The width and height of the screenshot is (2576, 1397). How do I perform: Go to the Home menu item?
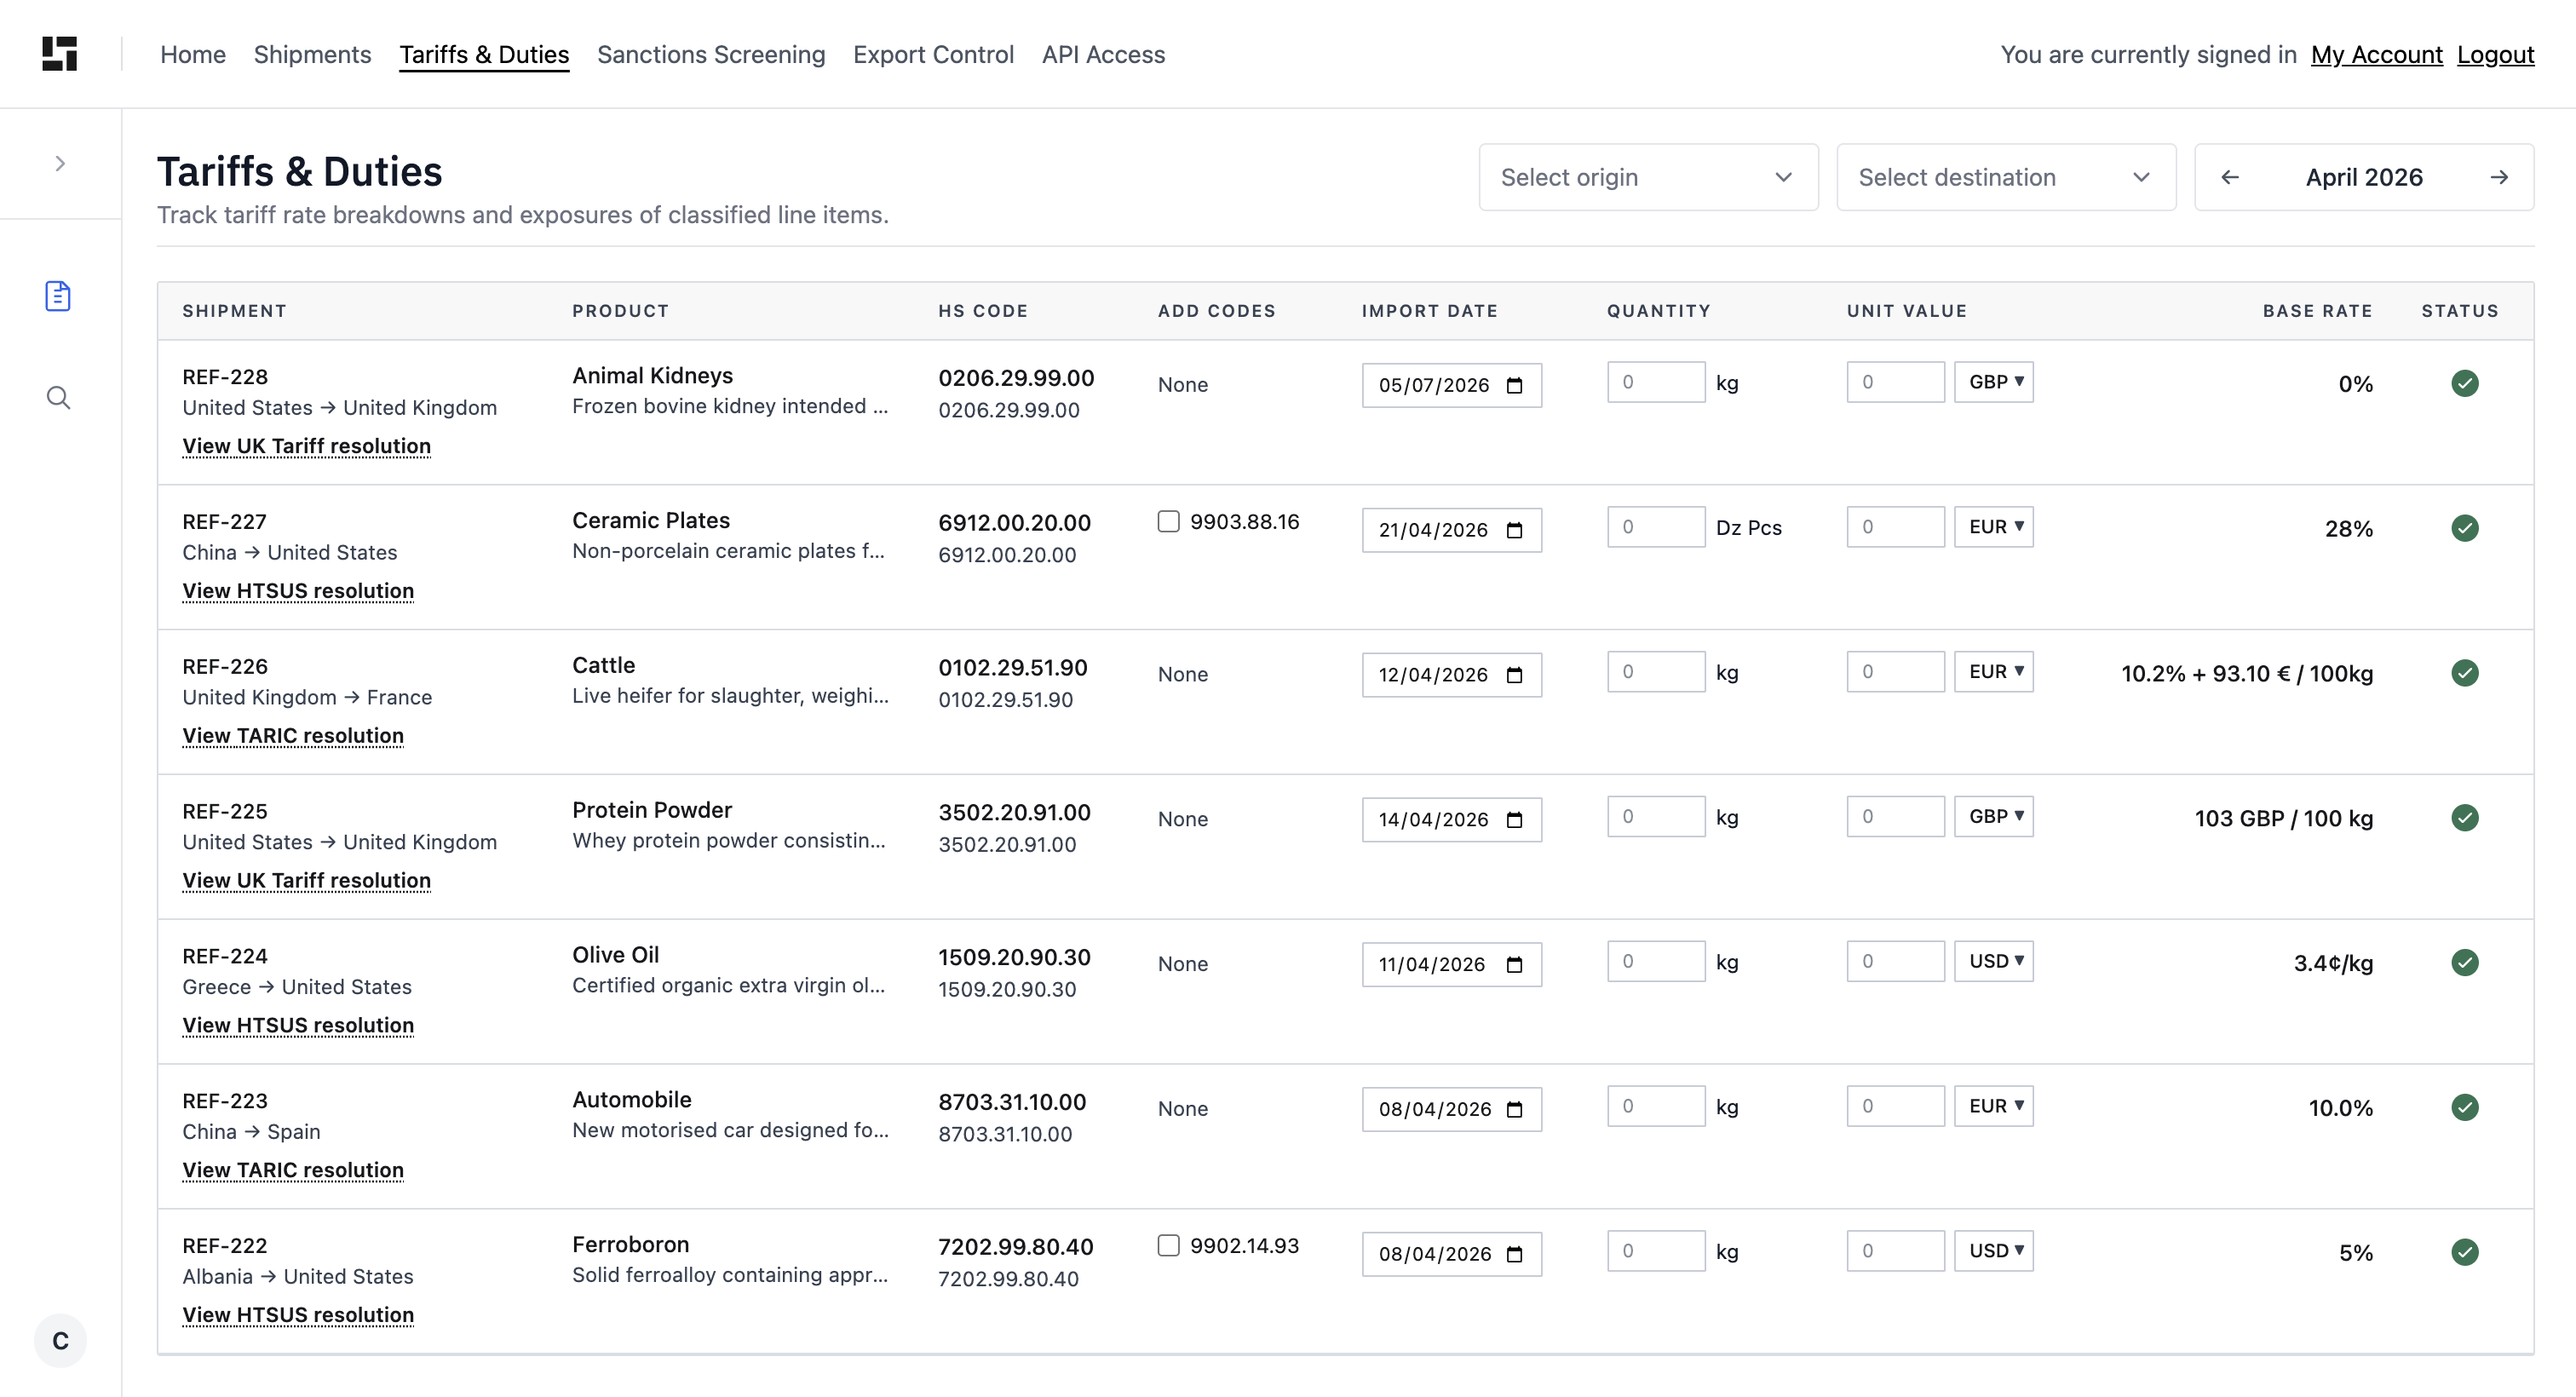click(193, 54)
